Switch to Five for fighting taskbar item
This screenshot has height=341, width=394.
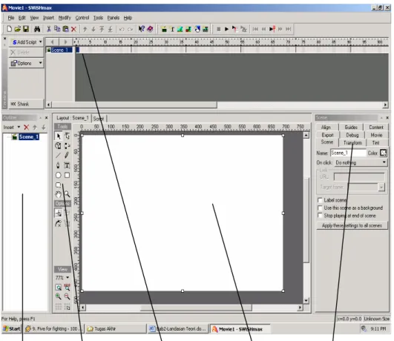tap(53, 328)
